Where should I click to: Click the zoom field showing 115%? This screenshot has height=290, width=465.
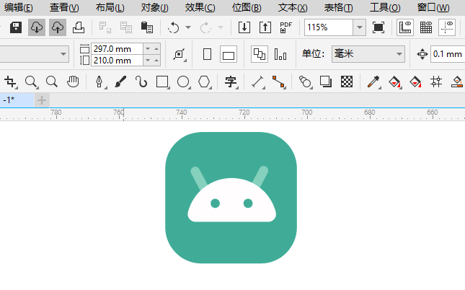tap(329, 27)
